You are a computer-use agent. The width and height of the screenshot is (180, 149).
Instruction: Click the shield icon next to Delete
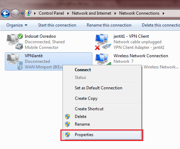point(67,117)
